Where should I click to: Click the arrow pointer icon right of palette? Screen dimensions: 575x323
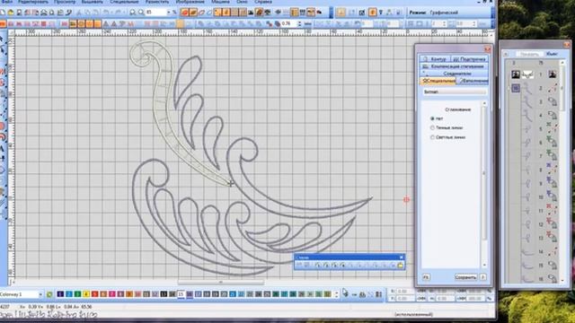[x=345, y=292]
